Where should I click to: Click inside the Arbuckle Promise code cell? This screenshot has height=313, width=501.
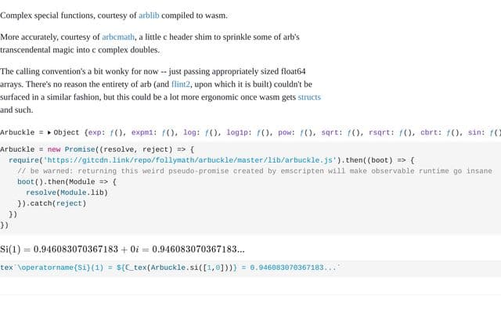click(250, 188)
